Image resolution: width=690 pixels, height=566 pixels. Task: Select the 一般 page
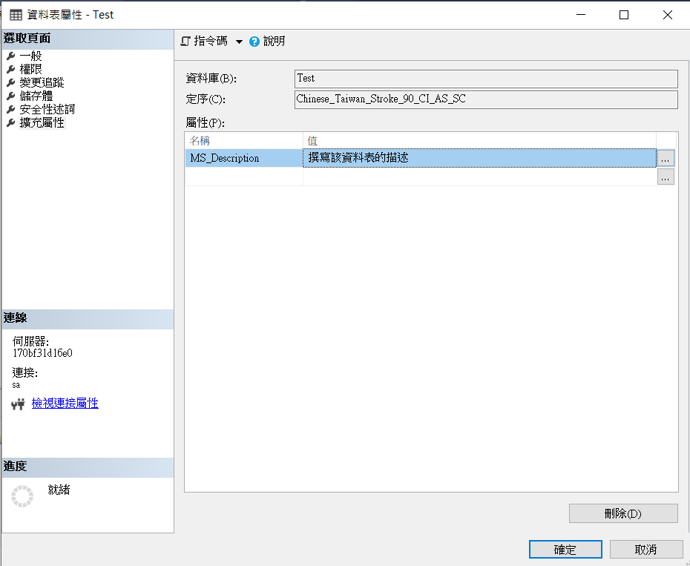coord(30,56)
